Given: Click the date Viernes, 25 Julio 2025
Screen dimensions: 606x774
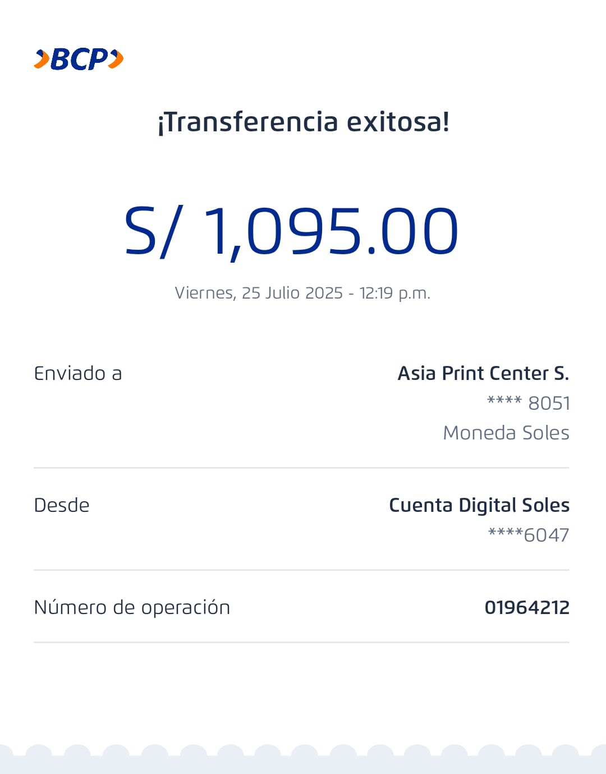Looking at the screenshot, I should (x=258, y=293).
